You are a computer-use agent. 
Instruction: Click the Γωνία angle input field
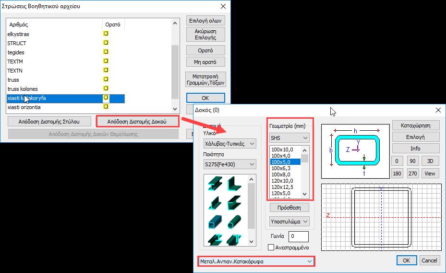click(299, 236)
